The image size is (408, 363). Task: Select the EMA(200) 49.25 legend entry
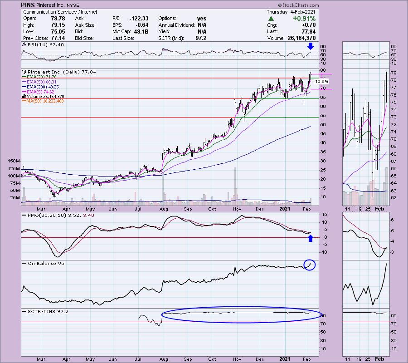click(x=40, y=87)
